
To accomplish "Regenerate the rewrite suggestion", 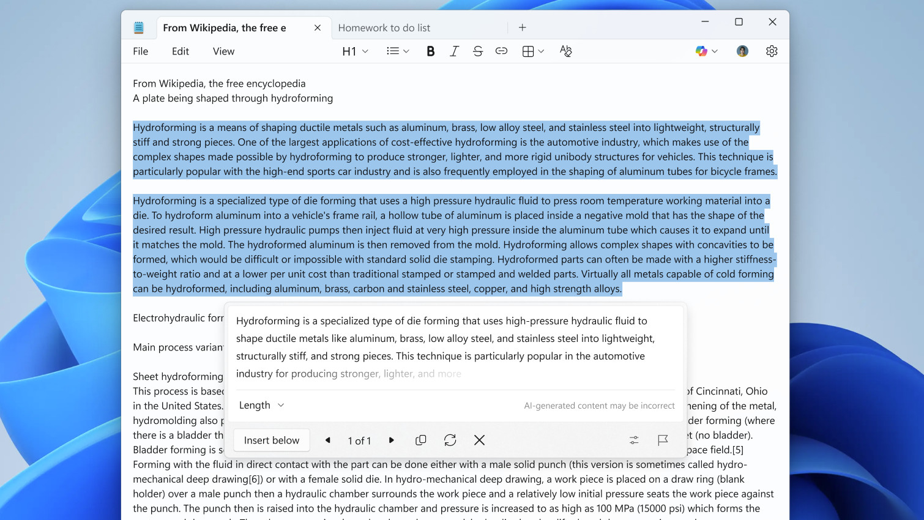I will point(450,440).
